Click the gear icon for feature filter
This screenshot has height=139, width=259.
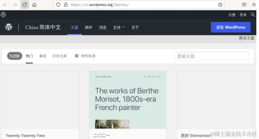click(x=77, y=56)
